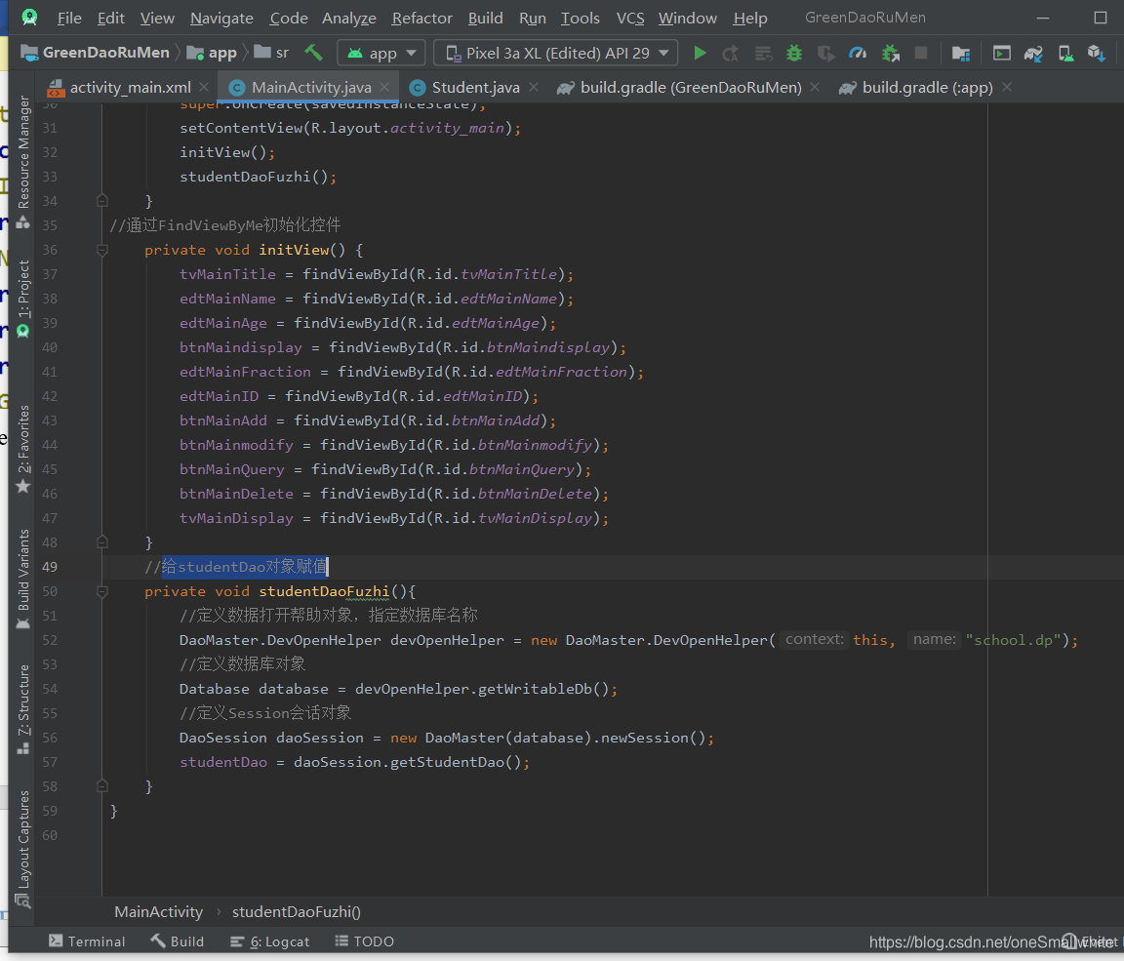This screenshot has height=961, width=1124.
Task: Open the Profile app gauge icon
Action: coord(858,53)
